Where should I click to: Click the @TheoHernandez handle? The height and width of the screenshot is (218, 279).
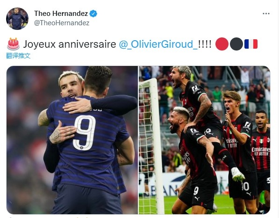tap(62, 23)
